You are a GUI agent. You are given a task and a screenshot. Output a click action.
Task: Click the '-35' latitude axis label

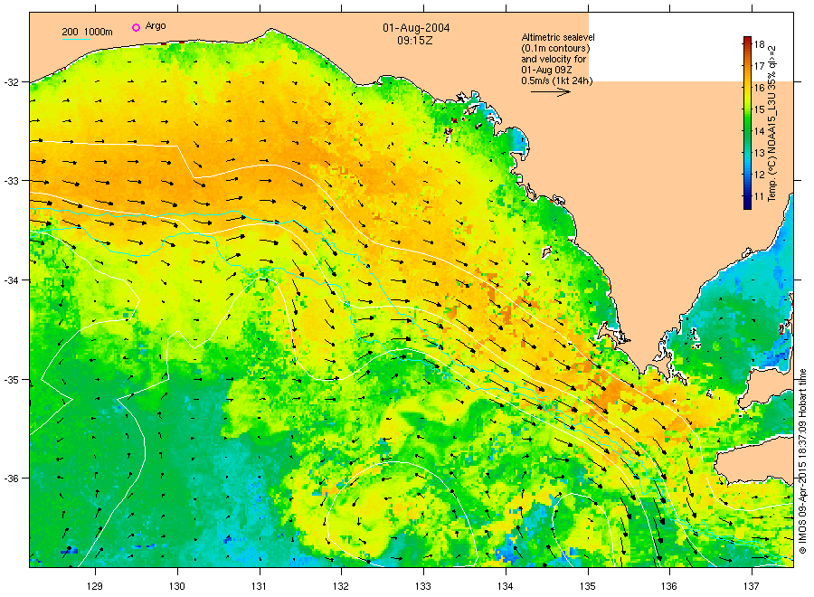coord(12,380)
